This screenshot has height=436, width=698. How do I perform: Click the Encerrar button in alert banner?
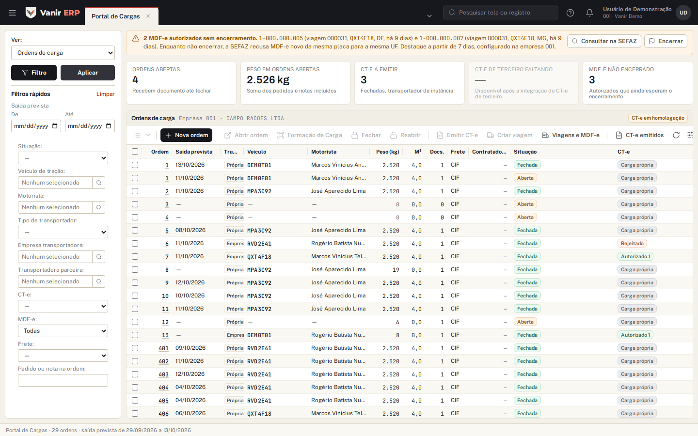(x=666, y=41)
